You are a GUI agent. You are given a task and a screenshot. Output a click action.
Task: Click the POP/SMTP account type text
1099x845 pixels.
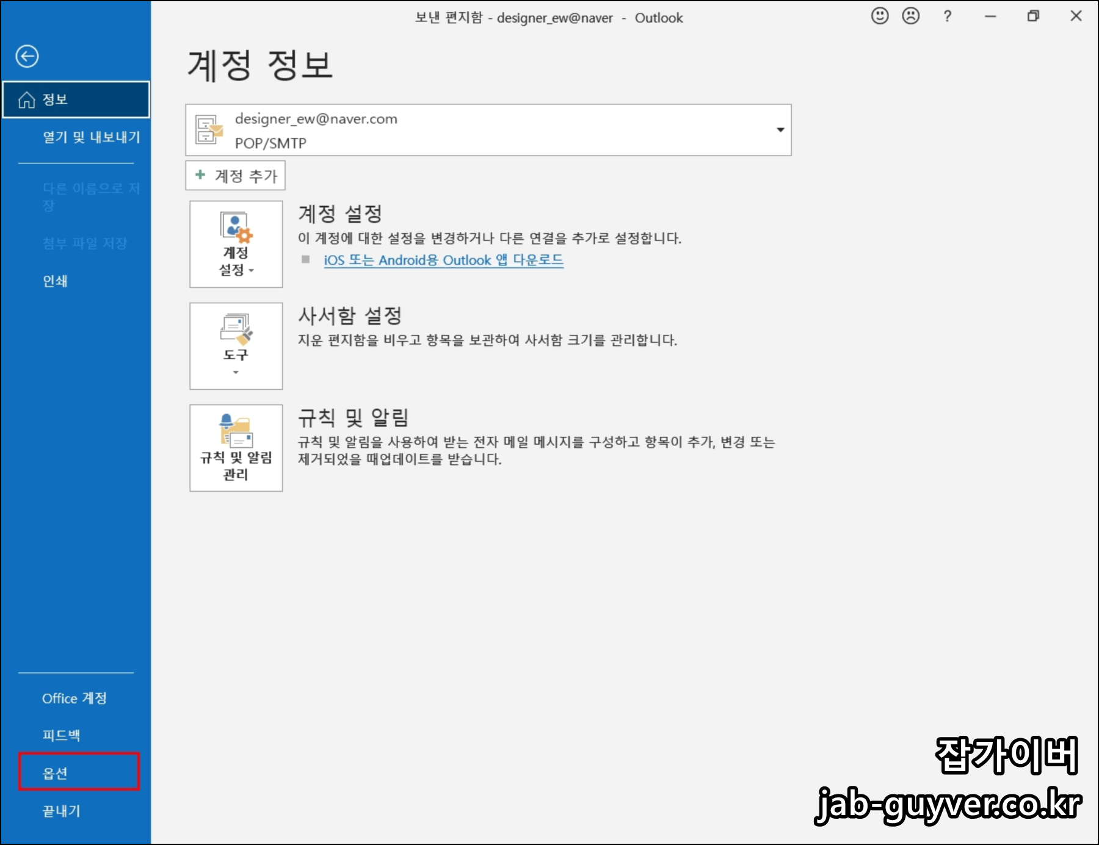pos(270,143)
